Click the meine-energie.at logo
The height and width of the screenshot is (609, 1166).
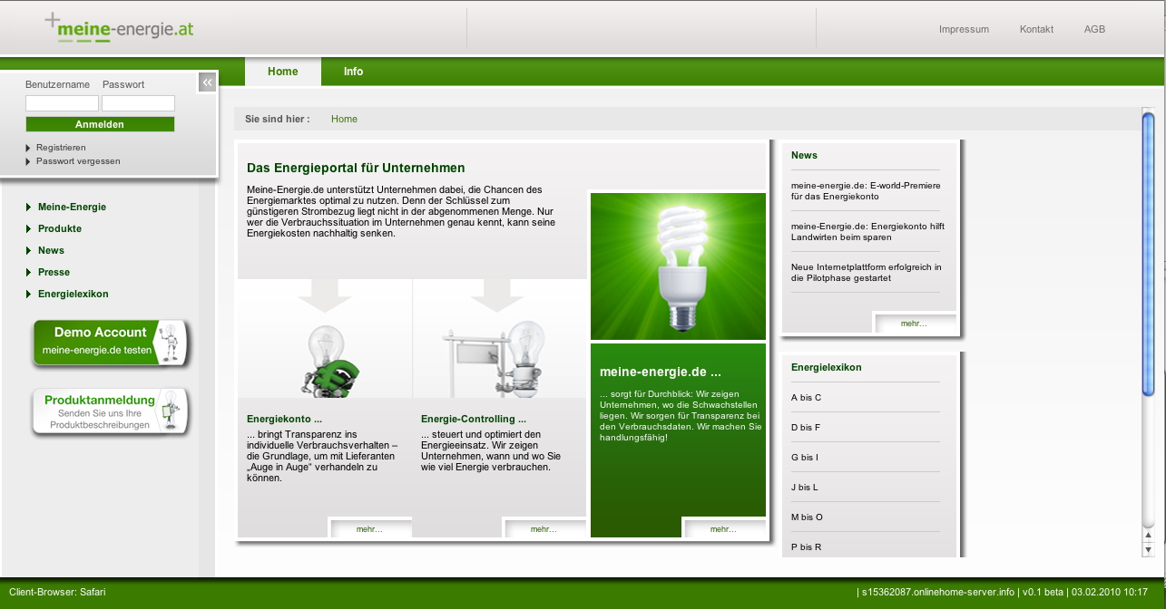tap(120, 28)
